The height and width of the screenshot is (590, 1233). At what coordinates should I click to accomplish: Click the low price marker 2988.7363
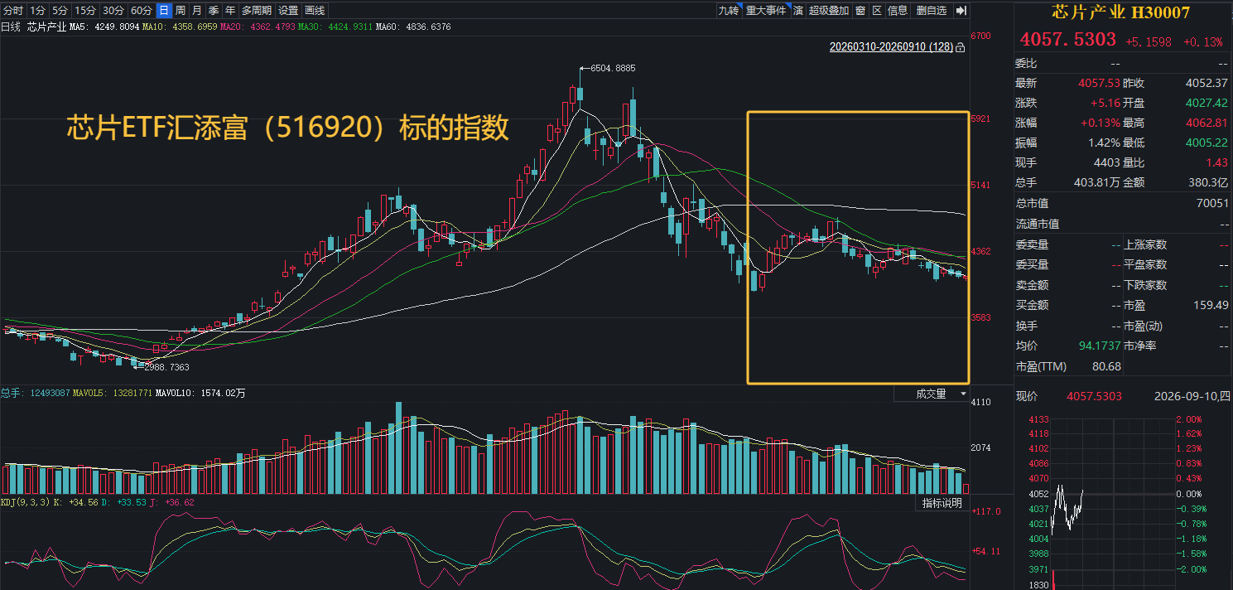(166, 367)
